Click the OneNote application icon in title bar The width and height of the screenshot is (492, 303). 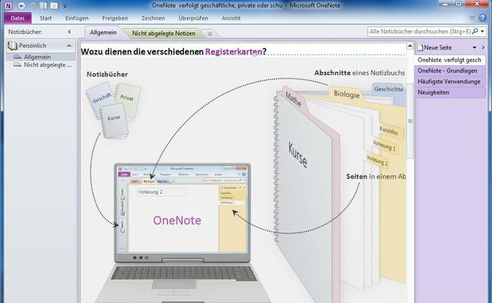[x=8, y=5]
